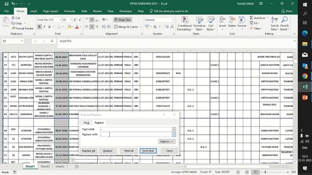
Task: Click the Find Next button
Action: coord(148,151)
